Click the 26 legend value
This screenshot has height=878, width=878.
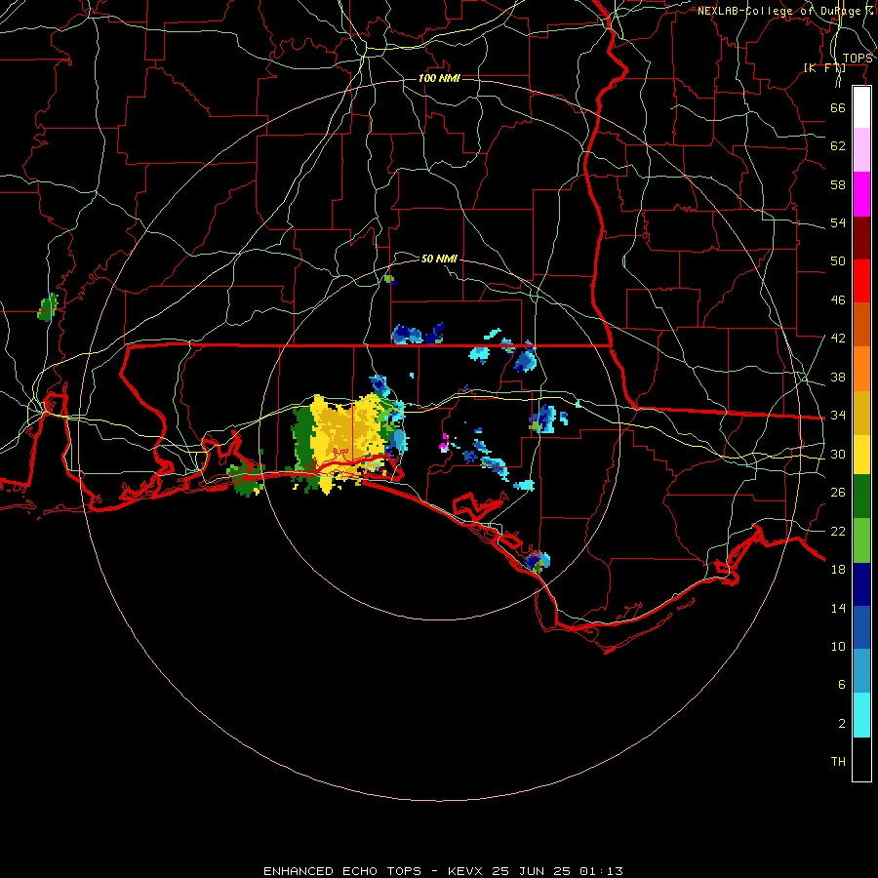tap(838, 493)
